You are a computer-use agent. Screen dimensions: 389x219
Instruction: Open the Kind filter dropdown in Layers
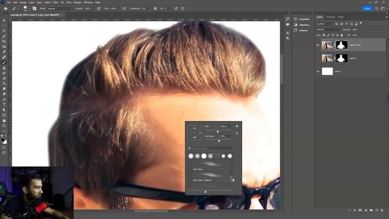(x=325, y=24)
